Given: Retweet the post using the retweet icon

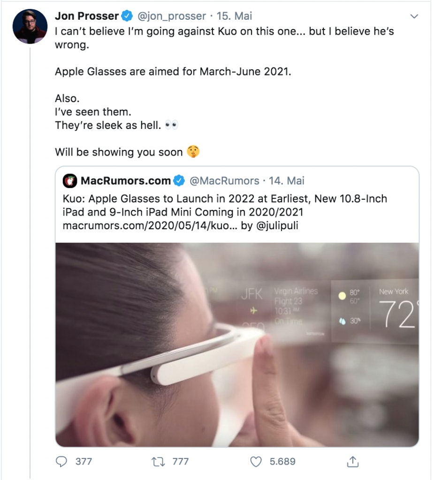Looking at the screenshot, I should (158, 462).
